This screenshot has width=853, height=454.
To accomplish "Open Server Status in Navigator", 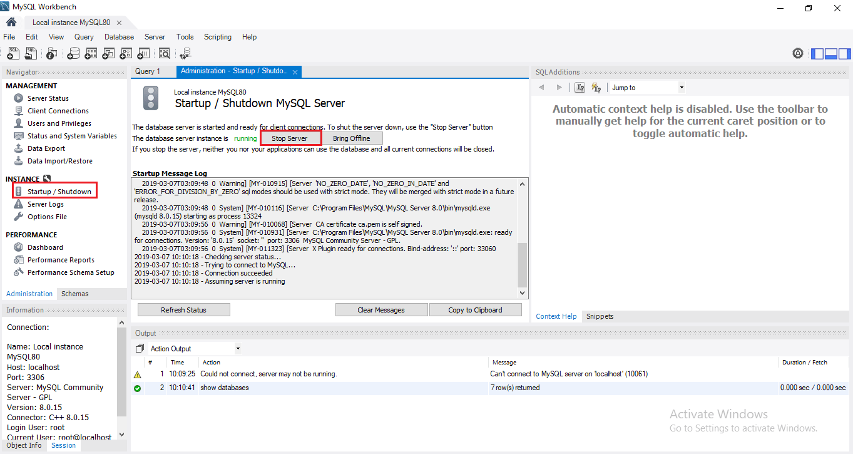I will point(48,98).
